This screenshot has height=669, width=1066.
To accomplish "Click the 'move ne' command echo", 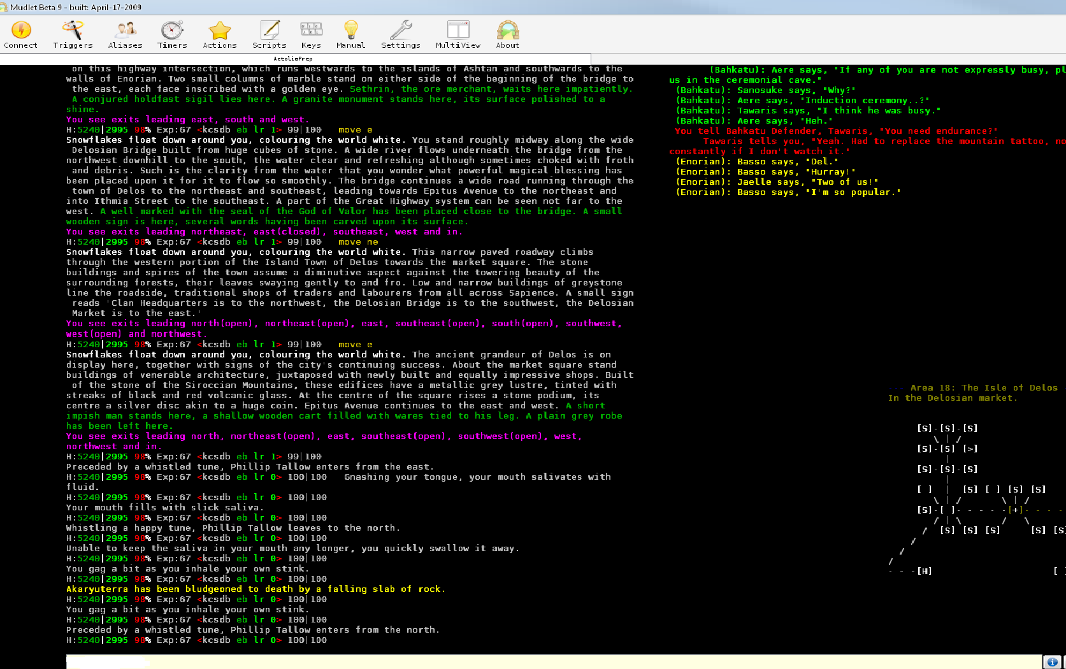I will 358,242.
